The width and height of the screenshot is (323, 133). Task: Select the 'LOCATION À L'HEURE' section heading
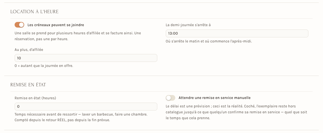[34, 12]
